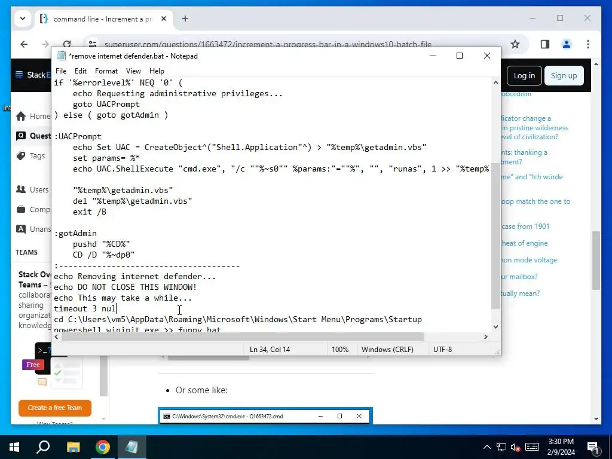Place cursor on 'timeout 3 nul' line

(85, 308)
